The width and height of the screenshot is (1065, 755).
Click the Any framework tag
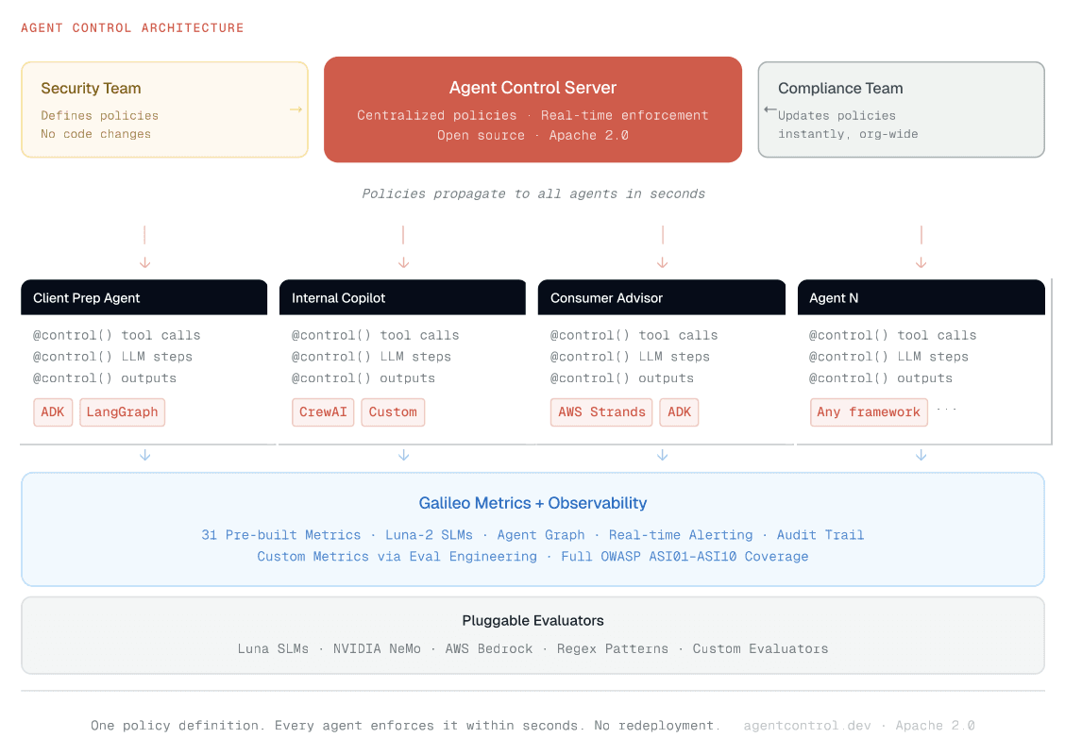[x=869, y=412]
